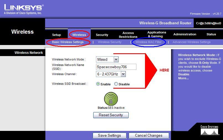Open the Administration tab
Viewport: 223px width, 140px height.
point(185,34)
